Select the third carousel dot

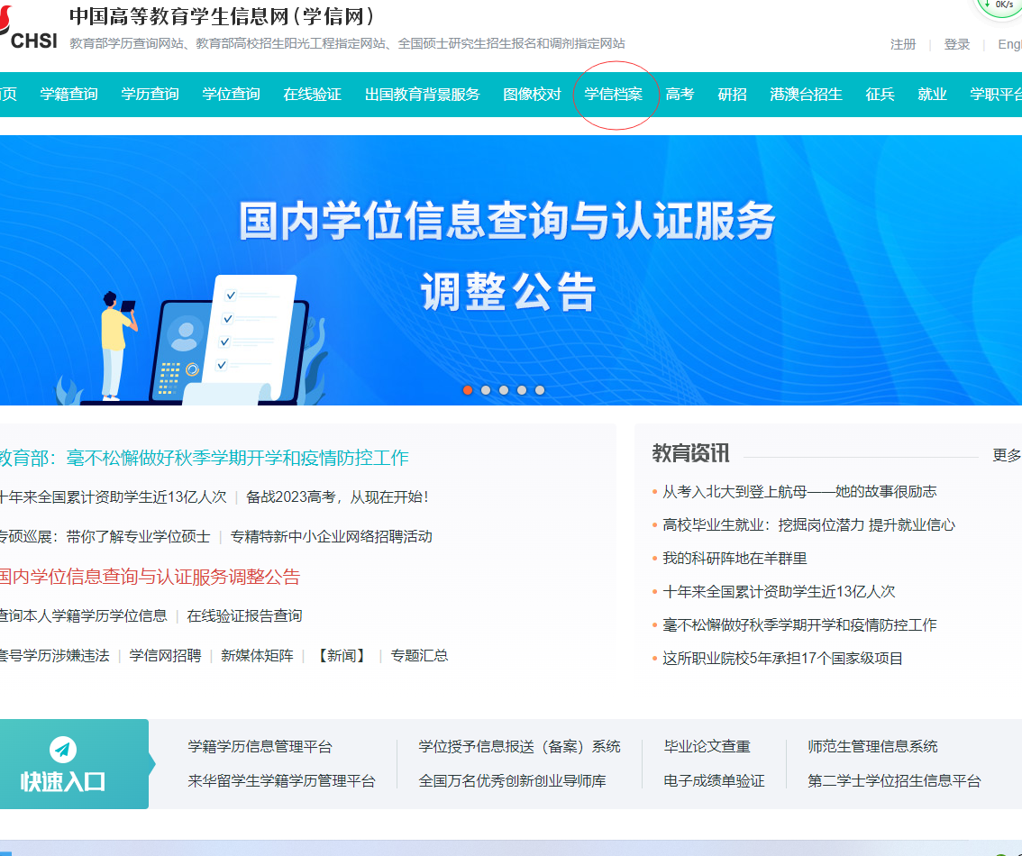coord(504,390)
